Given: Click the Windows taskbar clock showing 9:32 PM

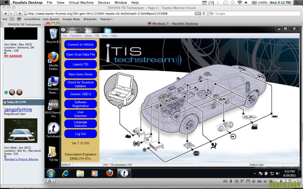Looking at the screenshot, I should tap(289, 174).
